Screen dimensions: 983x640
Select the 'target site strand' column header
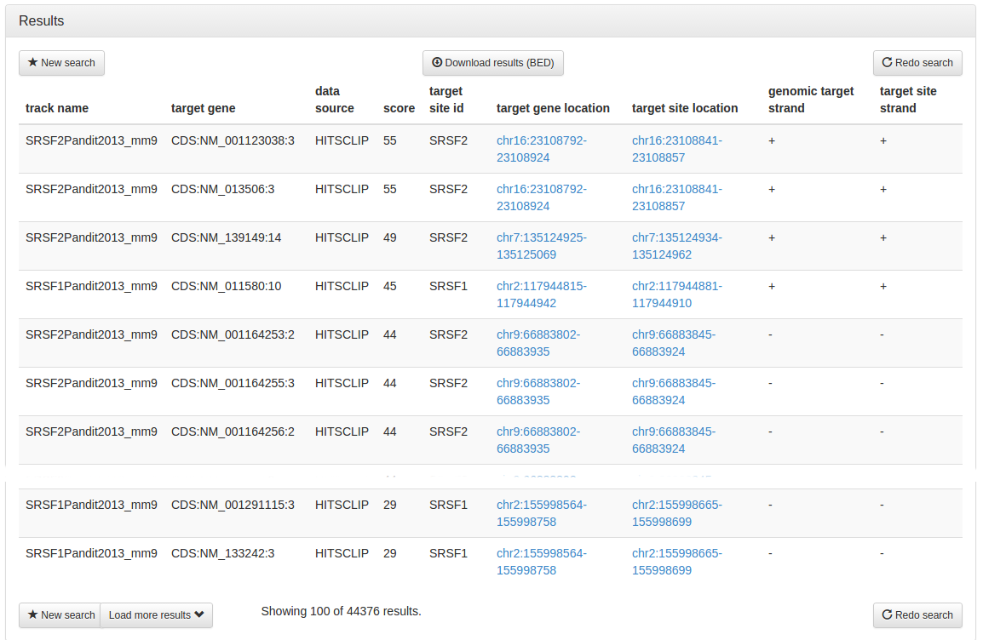point(908,100)
